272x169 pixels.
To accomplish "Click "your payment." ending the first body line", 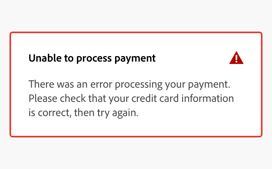I will click(197, 84).
